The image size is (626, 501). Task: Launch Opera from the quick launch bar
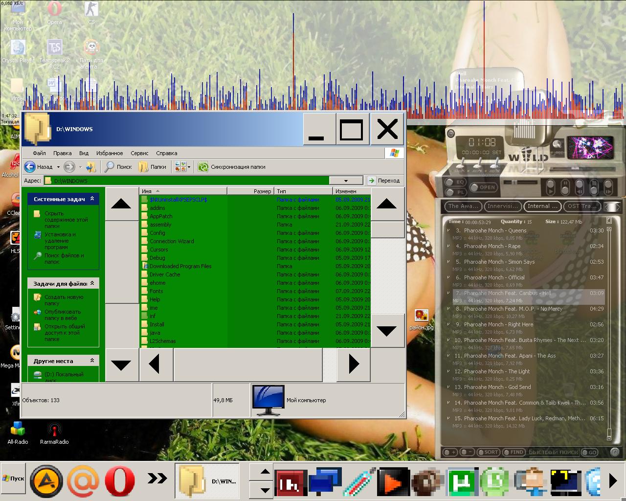pos(119,480)
